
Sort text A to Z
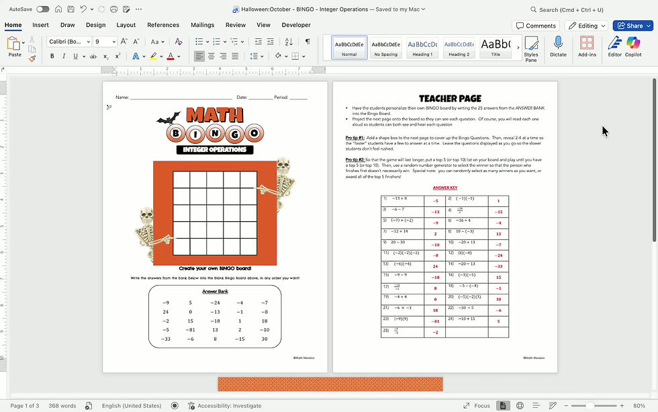pos(289,42)
